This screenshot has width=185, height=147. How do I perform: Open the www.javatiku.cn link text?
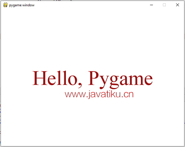[x=99, y=94]
